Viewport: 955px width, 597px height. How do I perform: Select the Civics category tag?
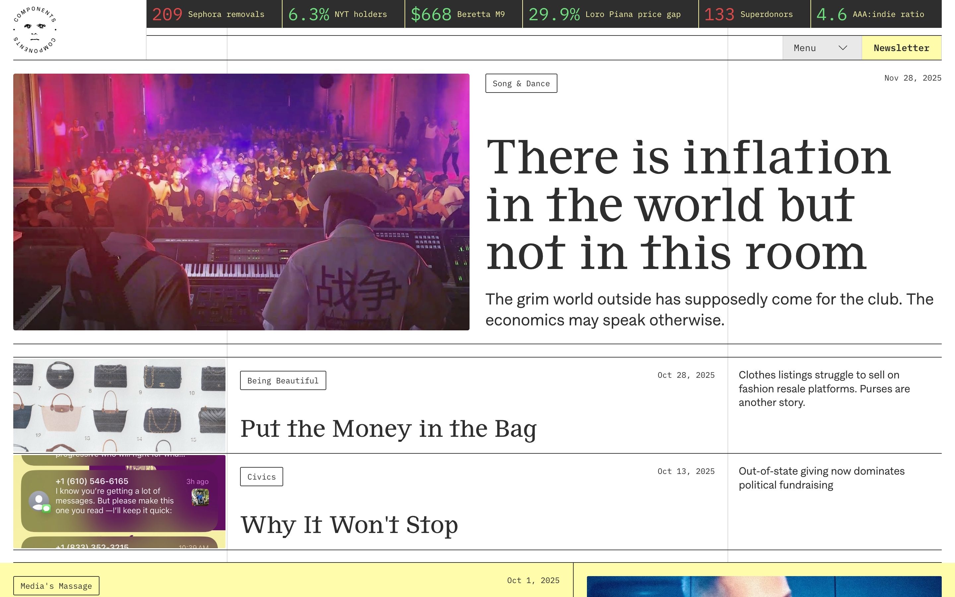261,477
